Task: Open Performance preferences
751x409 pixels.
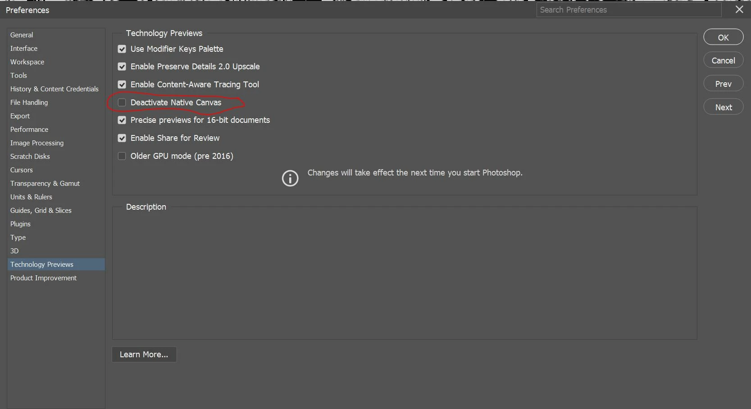Action: 56,129
